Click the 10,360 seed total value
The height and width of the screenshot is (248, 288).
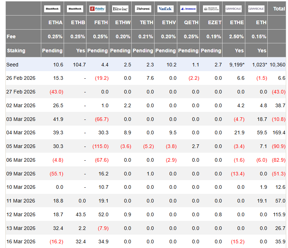278,64
